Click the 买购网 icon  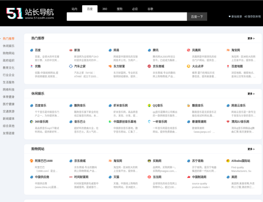tap(149, 161)
